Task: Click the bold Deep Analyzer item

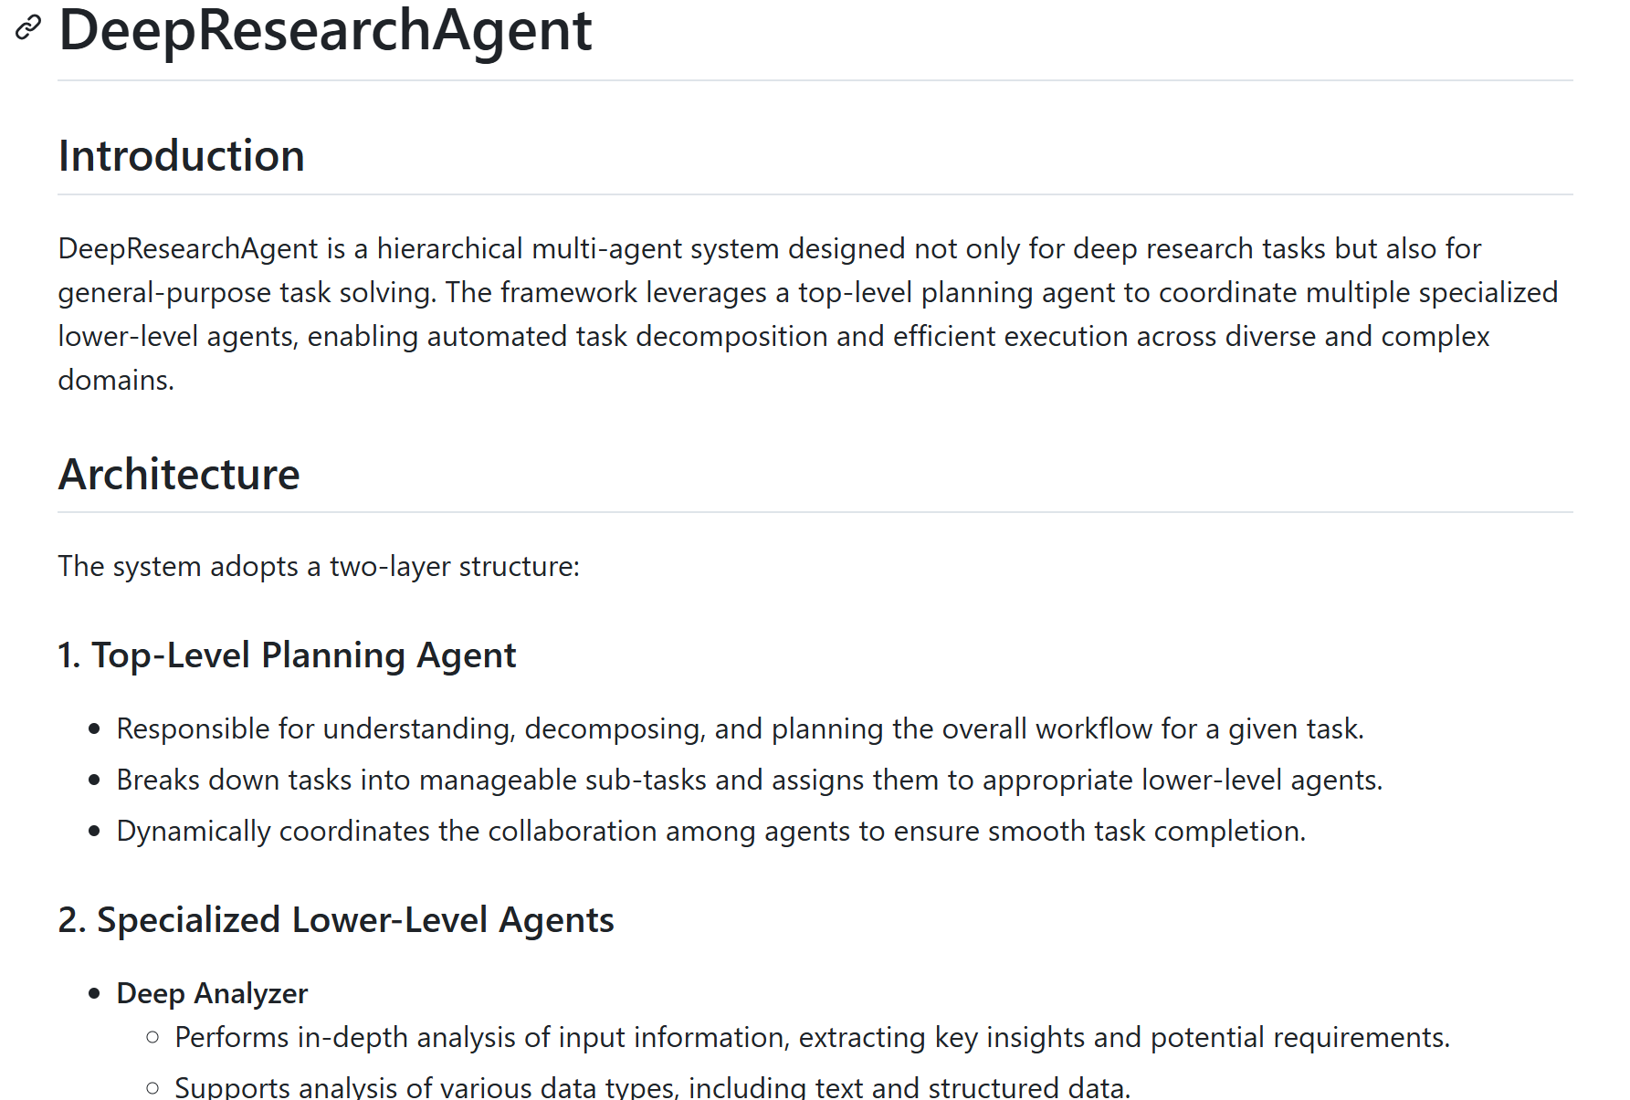Action: pyautogui.click(x=212, y=993)
